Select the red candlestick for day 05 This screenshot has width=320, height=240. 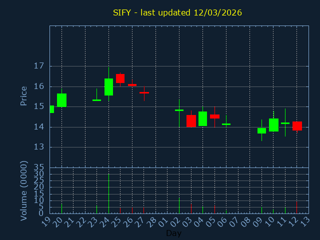pos(214,116)
